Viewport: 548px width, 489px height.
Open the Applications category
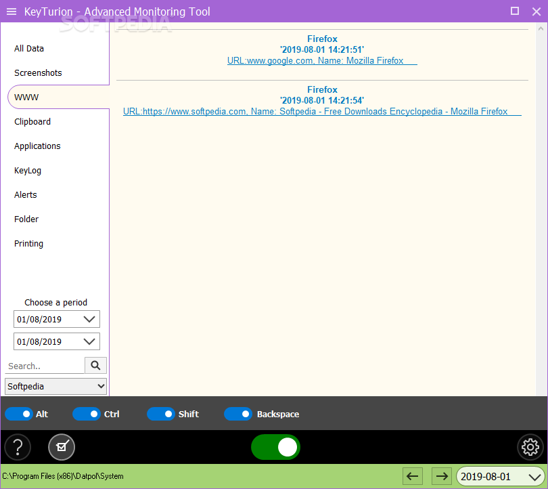[x=37, y=146]
